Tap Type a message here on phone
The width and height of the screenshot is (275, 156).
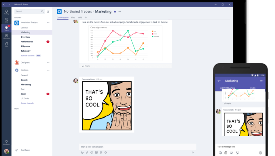click(x=226, y=147)
